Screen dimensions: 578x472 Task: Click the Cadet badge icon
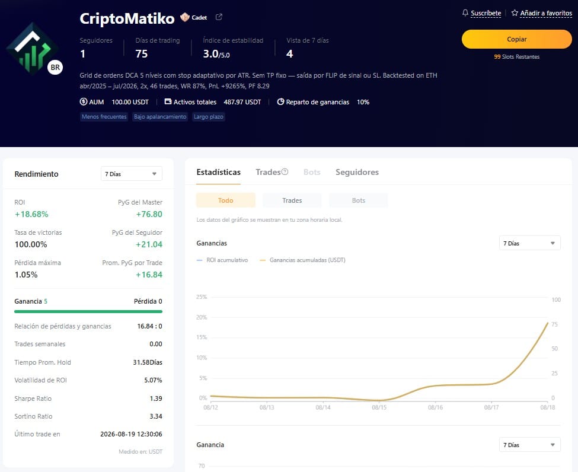[185, 17]
